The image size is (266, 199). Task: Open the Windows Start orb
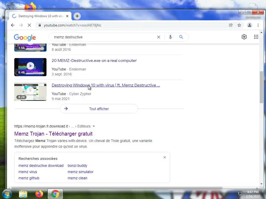(x=7, y=194)
